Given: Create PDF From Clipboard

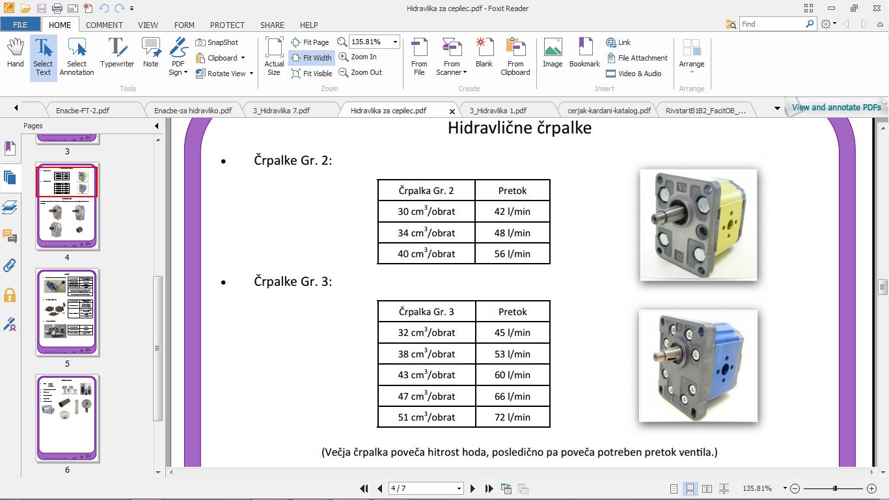Looking at the screenshot, I should click(x=515, y=57).
